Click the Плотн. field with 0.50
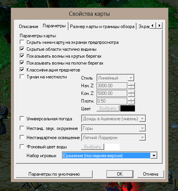Screen dimensions: 178x191 (x=112, y=101)
